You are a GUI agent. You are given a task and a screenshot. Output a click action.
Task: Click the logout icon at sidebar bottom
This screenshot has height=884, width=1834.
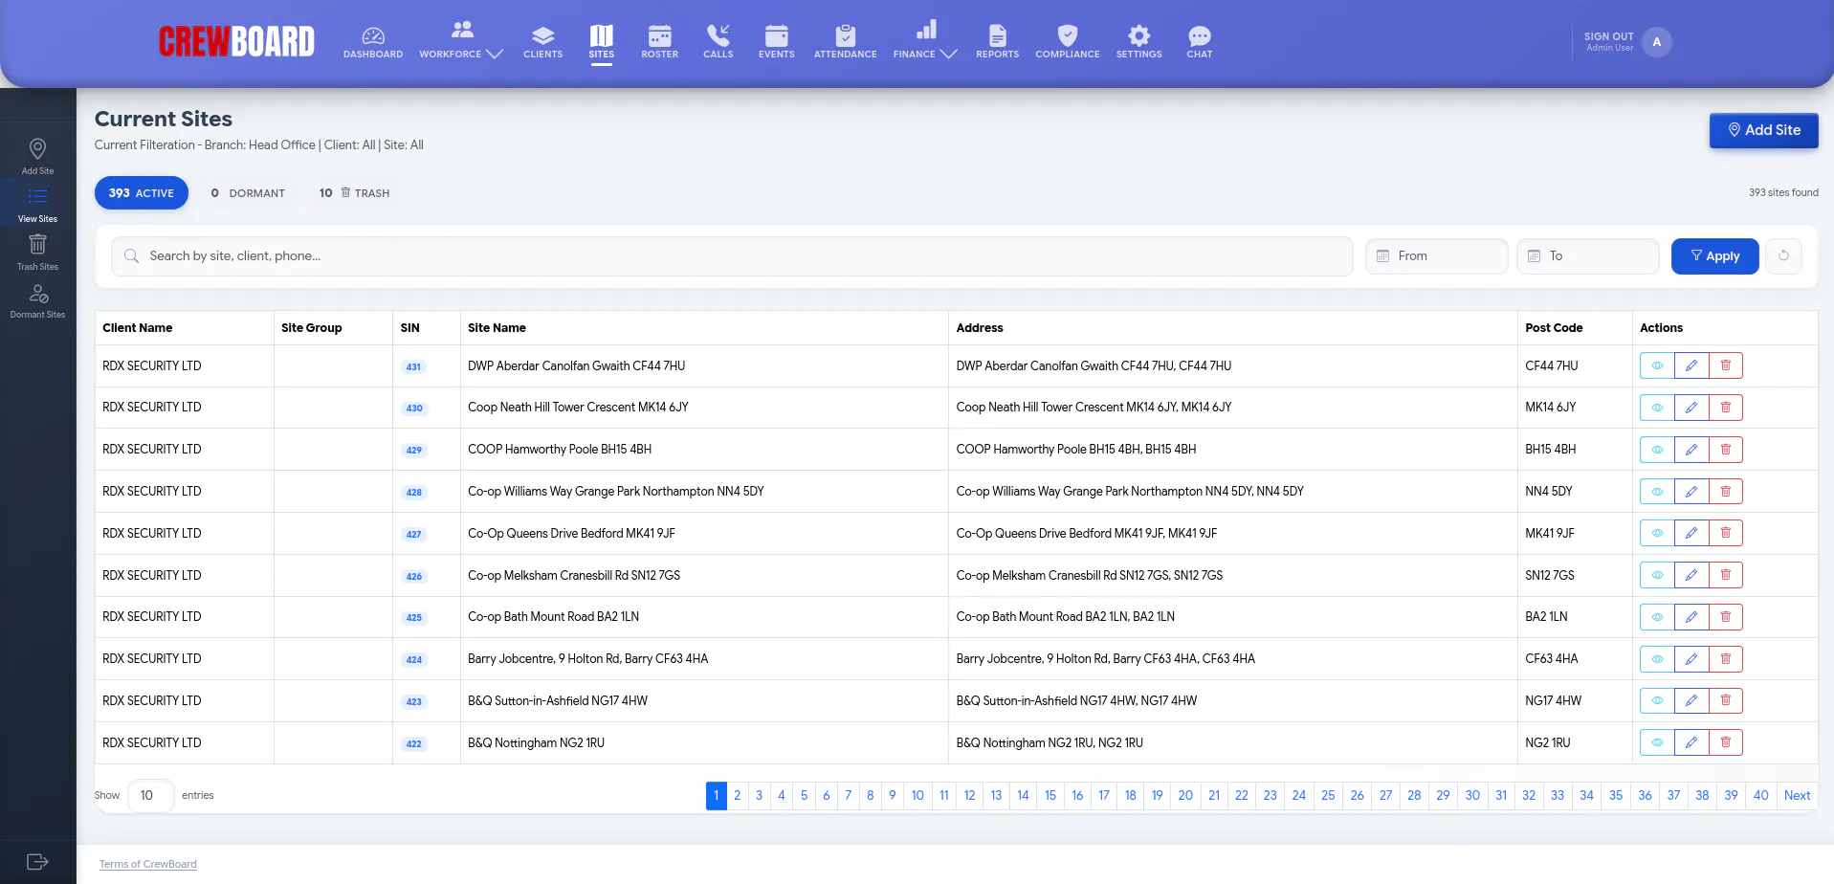37,862
